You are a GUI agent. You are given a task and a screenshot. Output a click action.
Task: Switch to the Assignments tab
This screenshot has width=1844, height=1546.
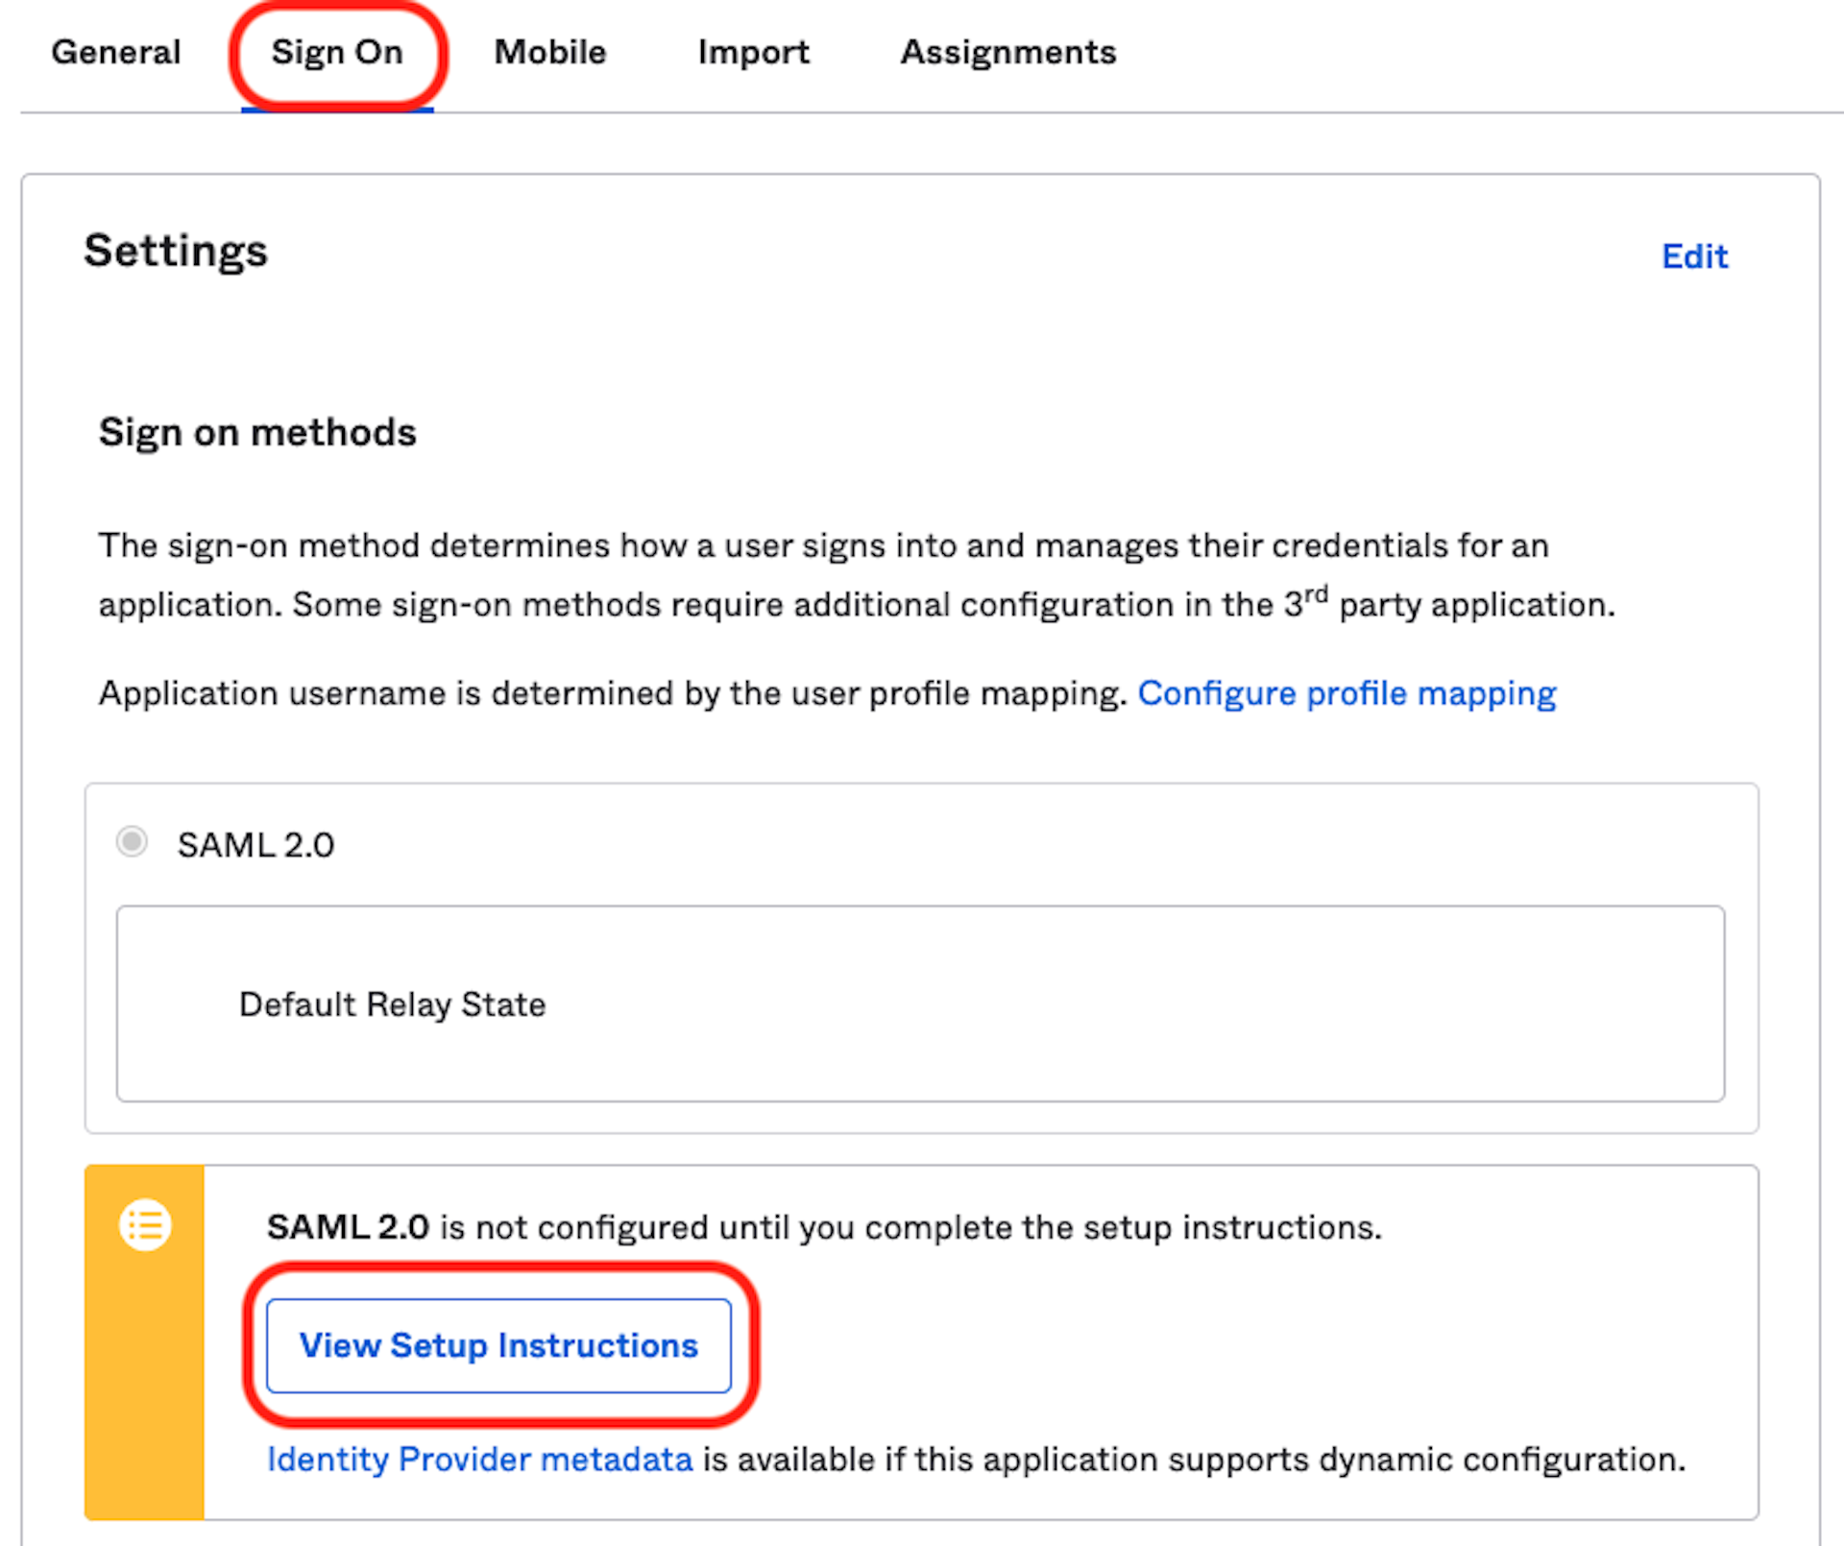pos(1007,52)
